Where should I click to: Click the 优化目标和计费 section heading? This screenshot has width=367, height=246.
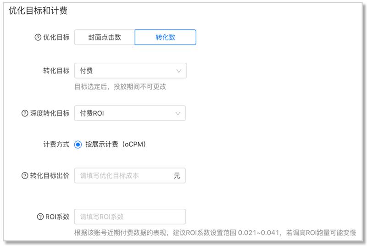click(38, 11)
